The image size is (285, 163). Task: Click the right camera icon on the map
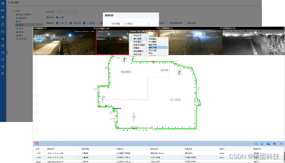(179, 72)
